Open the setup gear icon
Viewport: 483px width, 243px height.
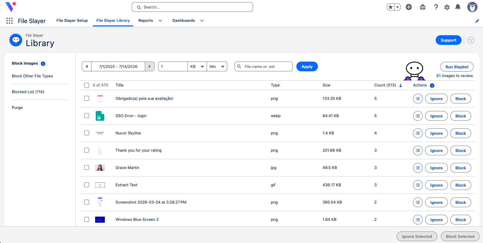pos(447,7)
